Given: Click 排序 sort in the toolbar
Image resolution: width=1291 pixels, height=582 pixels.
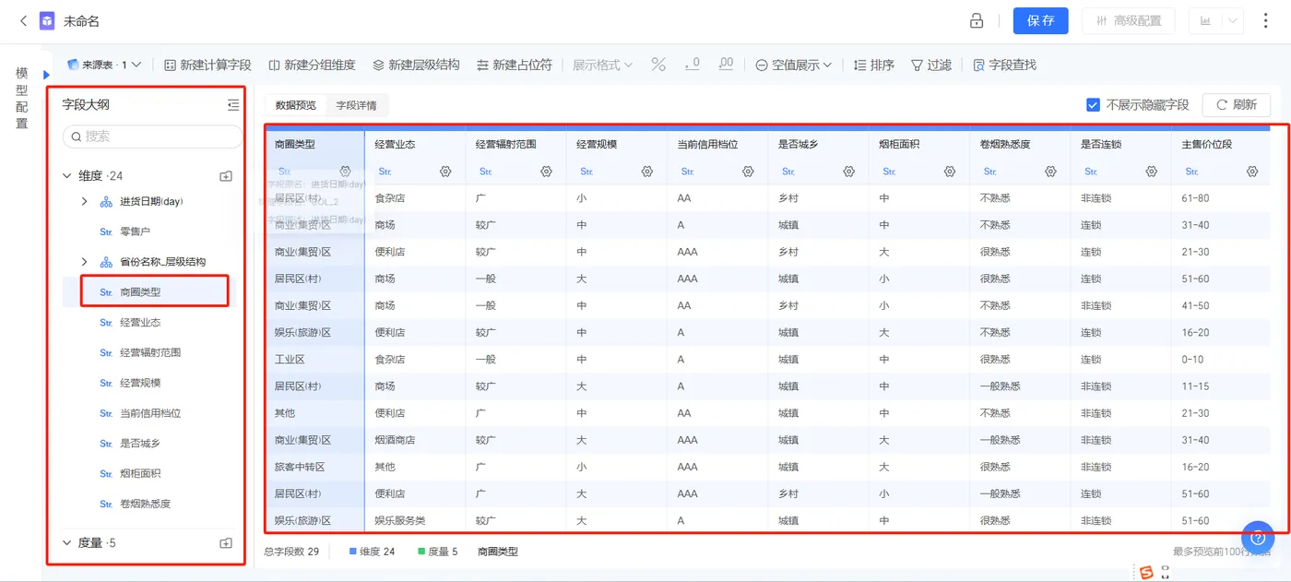Looking at the screenshot, I should coord(874,65).
